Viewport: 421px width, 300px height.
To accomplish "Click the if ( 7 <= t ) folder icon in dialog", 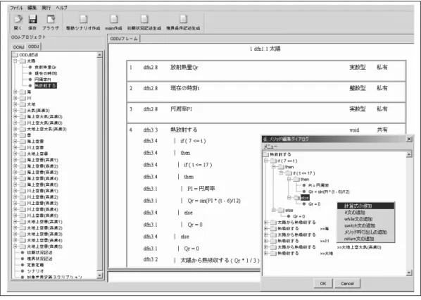I will [x=273, y=161].
